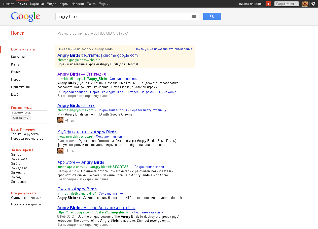
Task: Click the +1 avatar under Клуб фанатов result
Action: [x=60, y=151]
